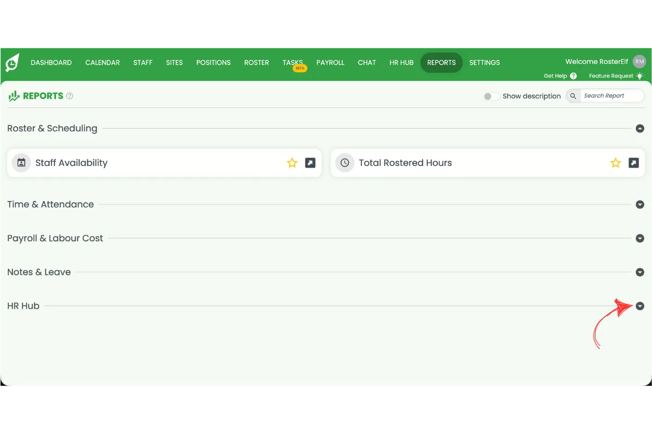The width and height of the screenshot is (652, 434).
Task: Click the RM user avatar
Action: click(x=640, y=61)
